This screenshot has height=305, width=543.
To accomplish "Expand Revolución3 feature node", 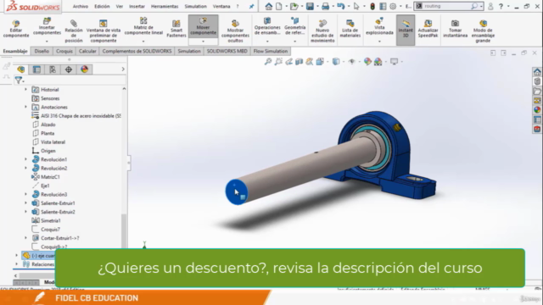I will [25, 194].
